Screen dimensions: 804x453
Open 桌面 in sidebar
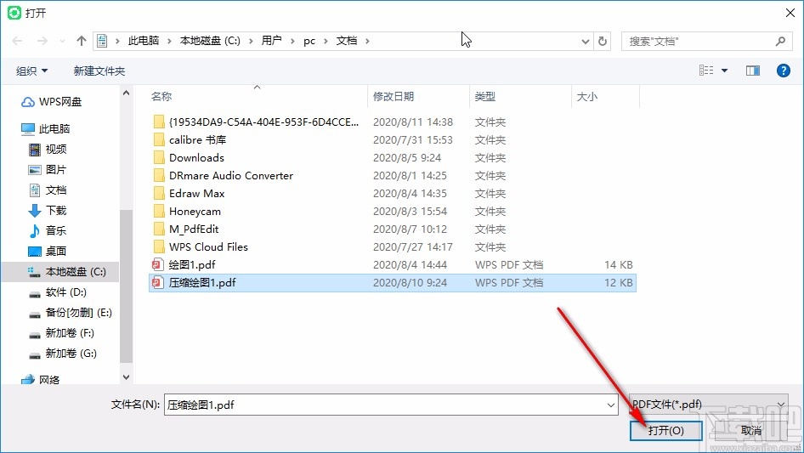click(x=48, y=251)
